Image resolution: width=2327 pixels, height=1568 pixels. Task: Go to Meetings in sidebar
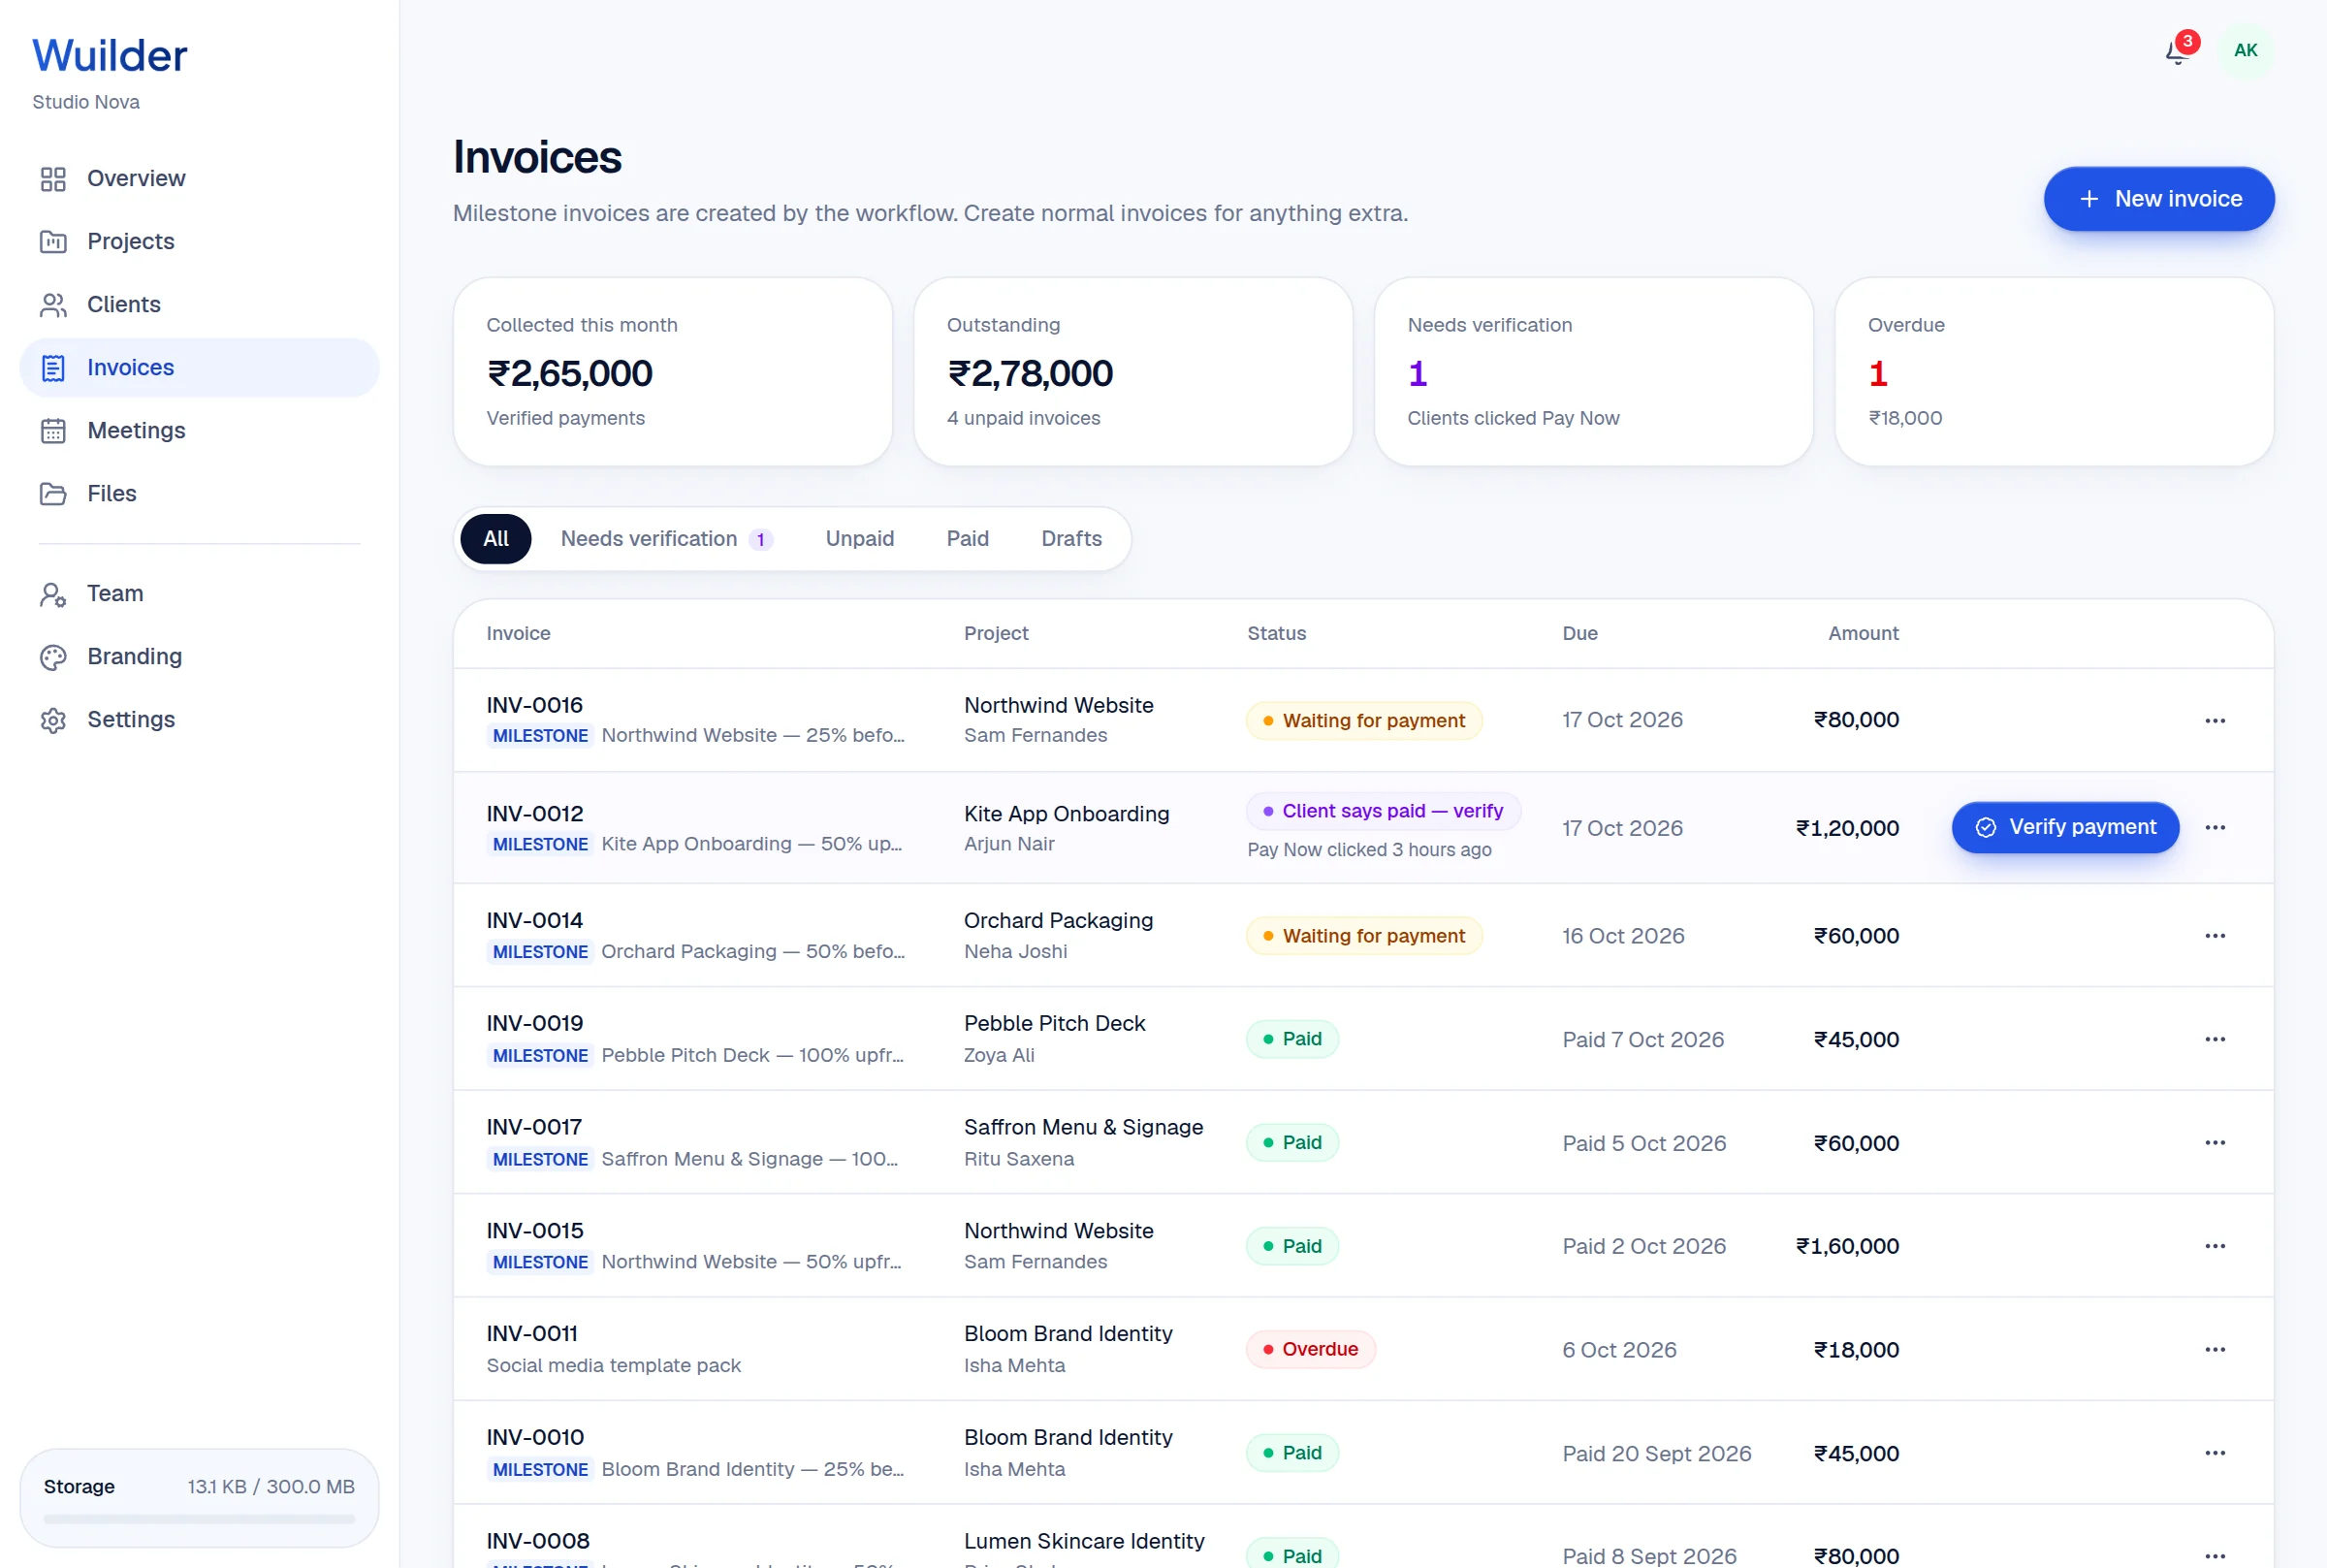pyautogui.click(x=199, y=431)
